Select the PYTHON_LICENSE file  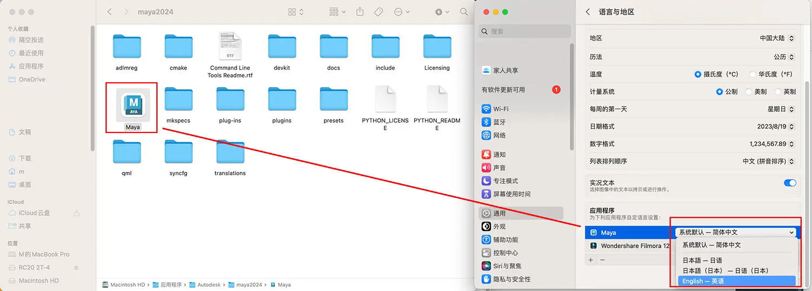pos(385,99)
